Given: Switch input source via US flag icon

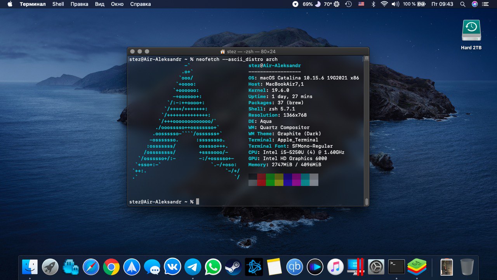Looking at the screenshot, I should [x=361, y=4].
